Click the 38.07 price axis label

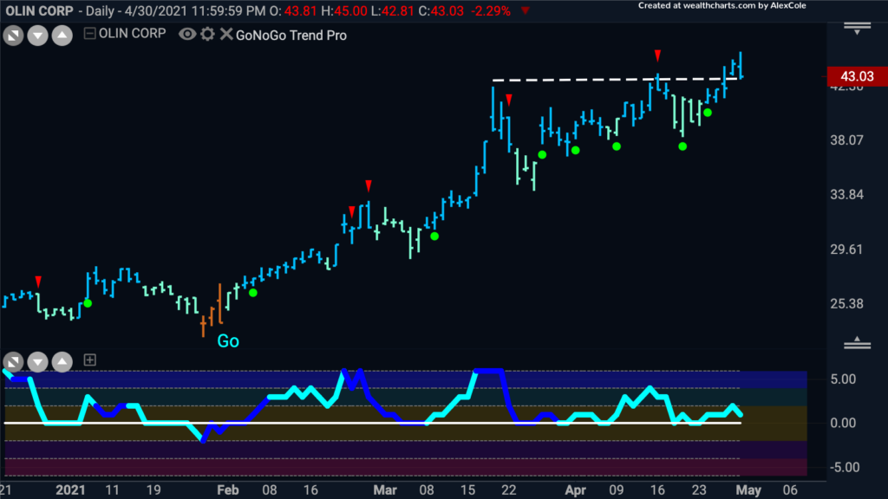click(x=846, y=140)
